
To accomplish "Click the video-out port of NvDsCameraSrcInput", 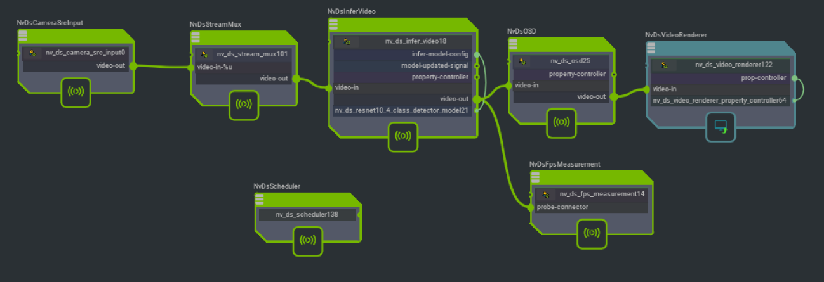I will [x=132, y=65].
